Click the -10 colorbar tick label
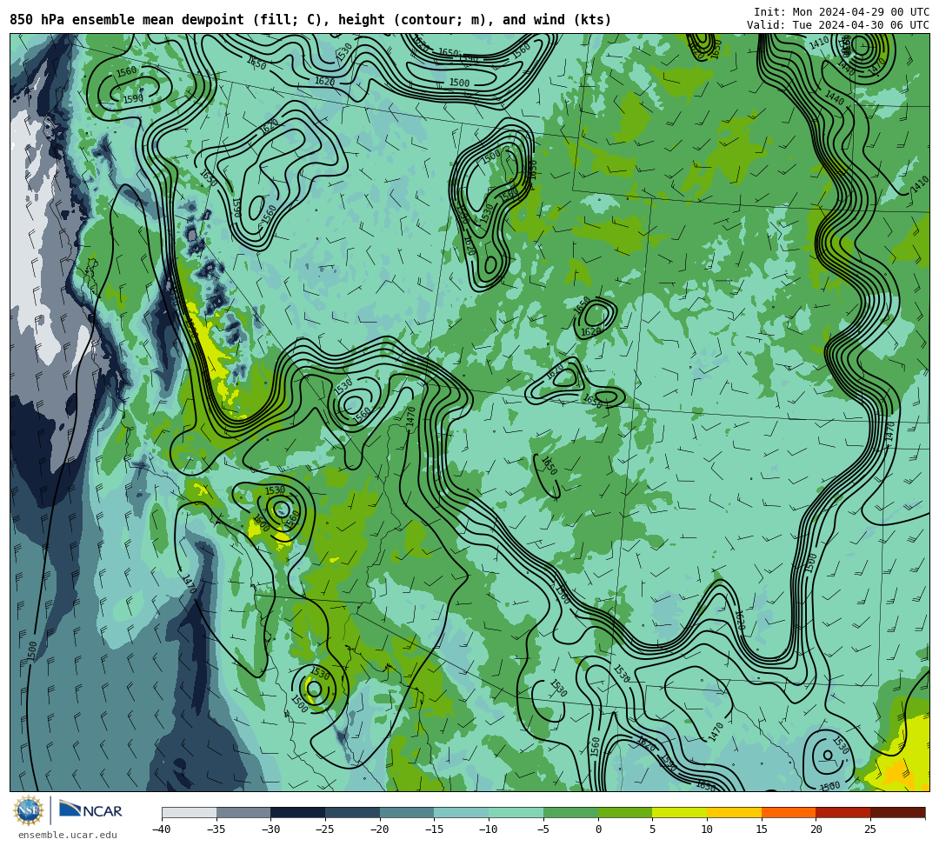The width and height of the screenshot is (939, 846). coord(488,829)
